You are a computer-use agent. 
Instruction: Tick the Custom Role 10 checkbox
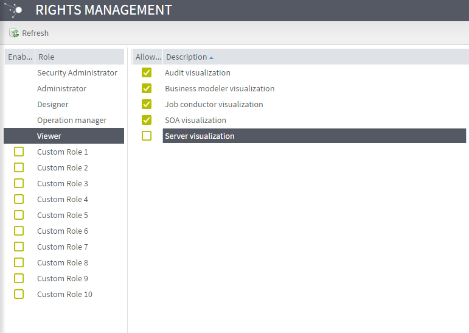pyautogui.click(x=19, y=294)
